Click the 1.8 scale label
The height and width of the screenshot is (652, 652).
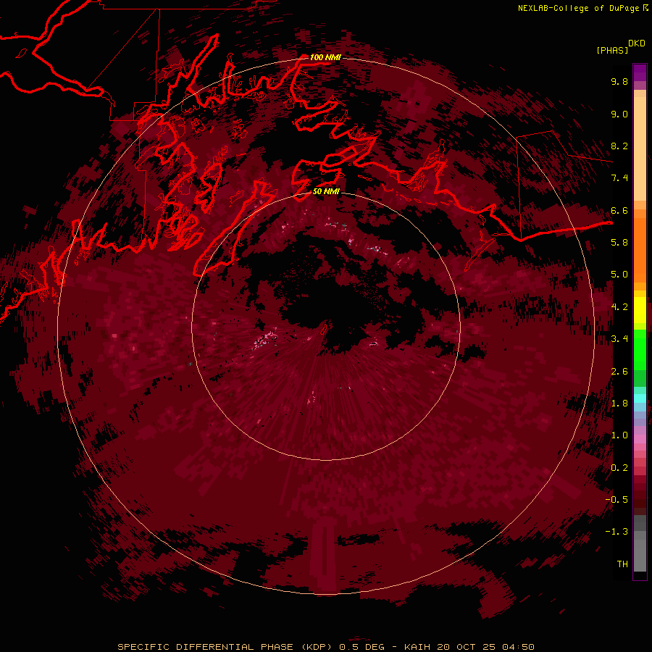pyautogui.click(x=619, y=404)
